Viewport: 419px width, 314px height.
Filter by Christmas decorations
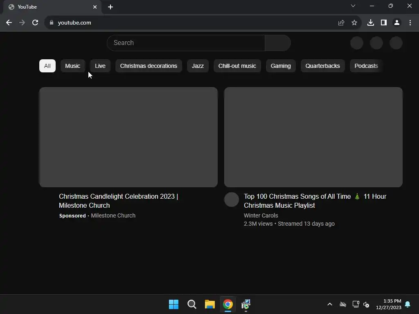coord(149,66)
